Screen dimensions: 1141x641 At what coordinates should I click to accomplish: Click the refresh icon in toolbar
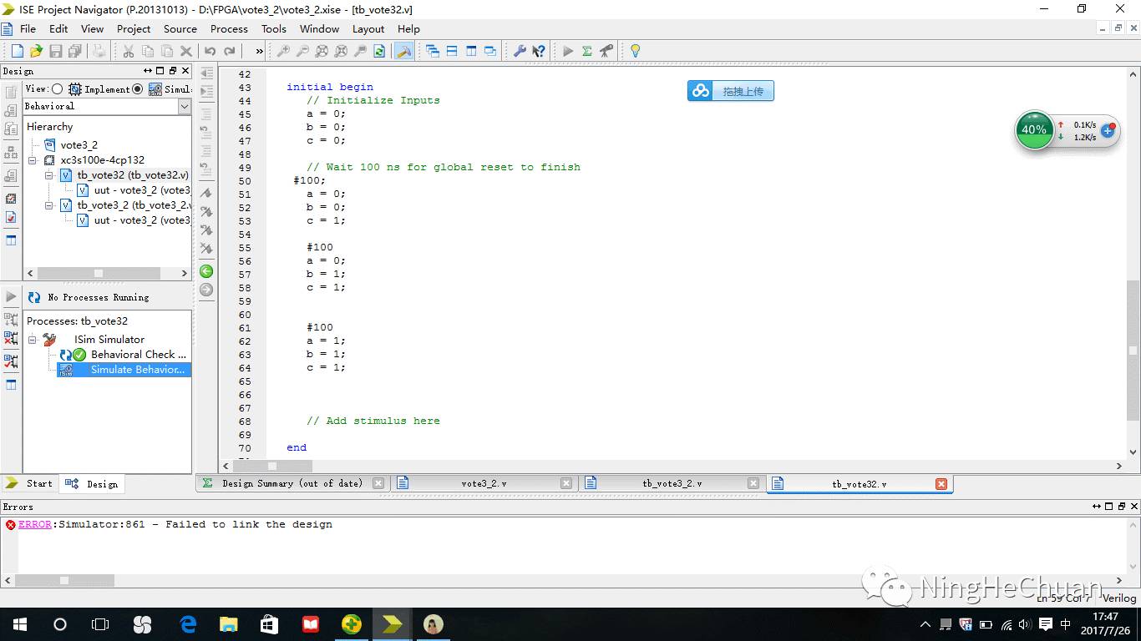379,51
